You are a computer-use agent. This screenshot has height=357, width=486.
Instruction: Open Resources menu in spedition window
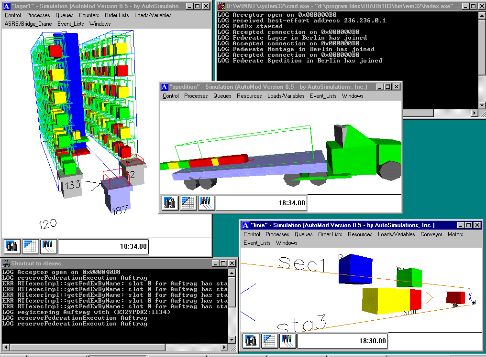point(249,96)
